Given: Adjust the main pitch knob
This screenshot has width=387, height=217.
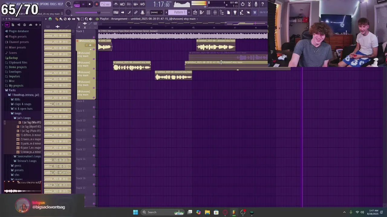Looking at the screenshot, I should point(68,12).
